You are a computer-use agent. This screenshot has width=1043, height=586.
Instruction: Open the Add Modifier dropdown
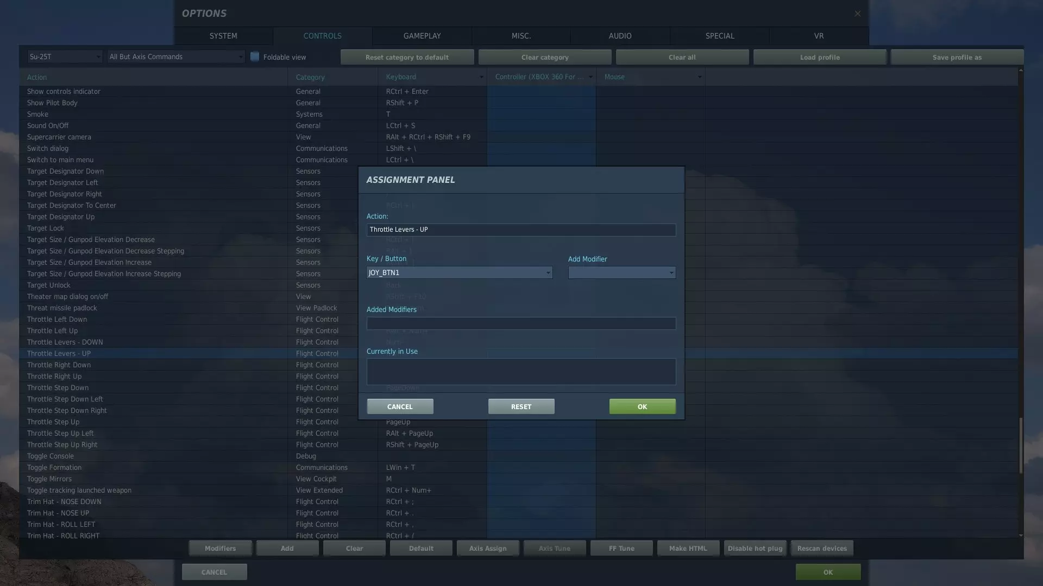click(621, 273)
